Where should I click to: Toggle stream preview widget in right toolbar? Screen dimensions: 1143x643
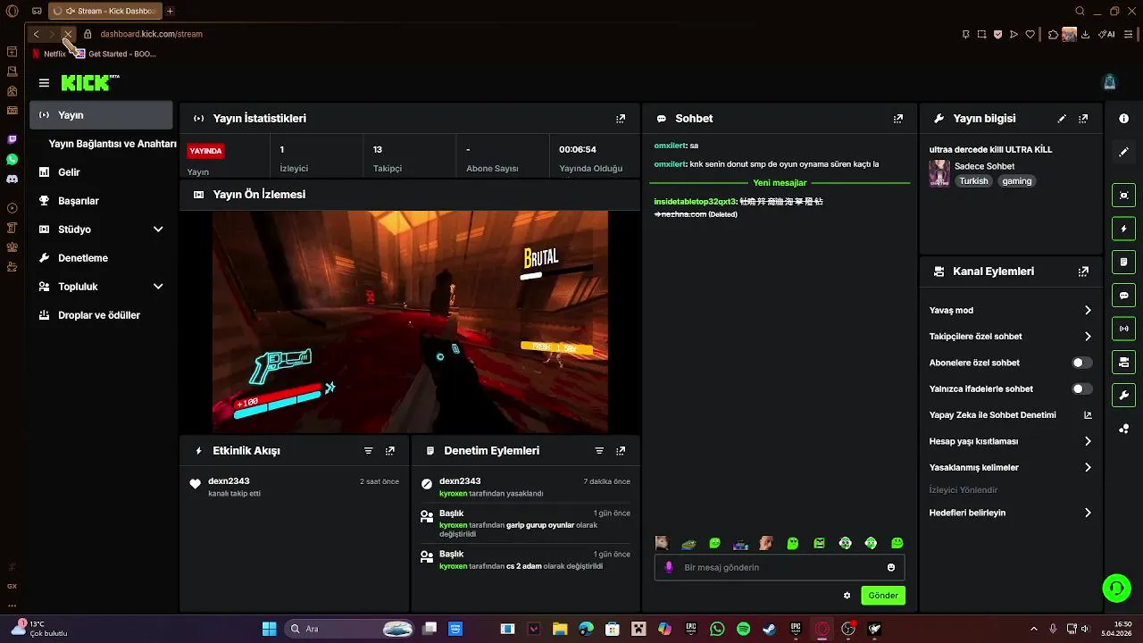1123,196
